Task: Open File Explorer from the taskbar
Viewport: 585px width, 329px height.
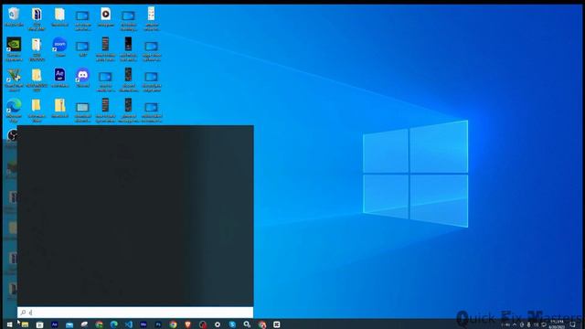Action: (25, 324)
